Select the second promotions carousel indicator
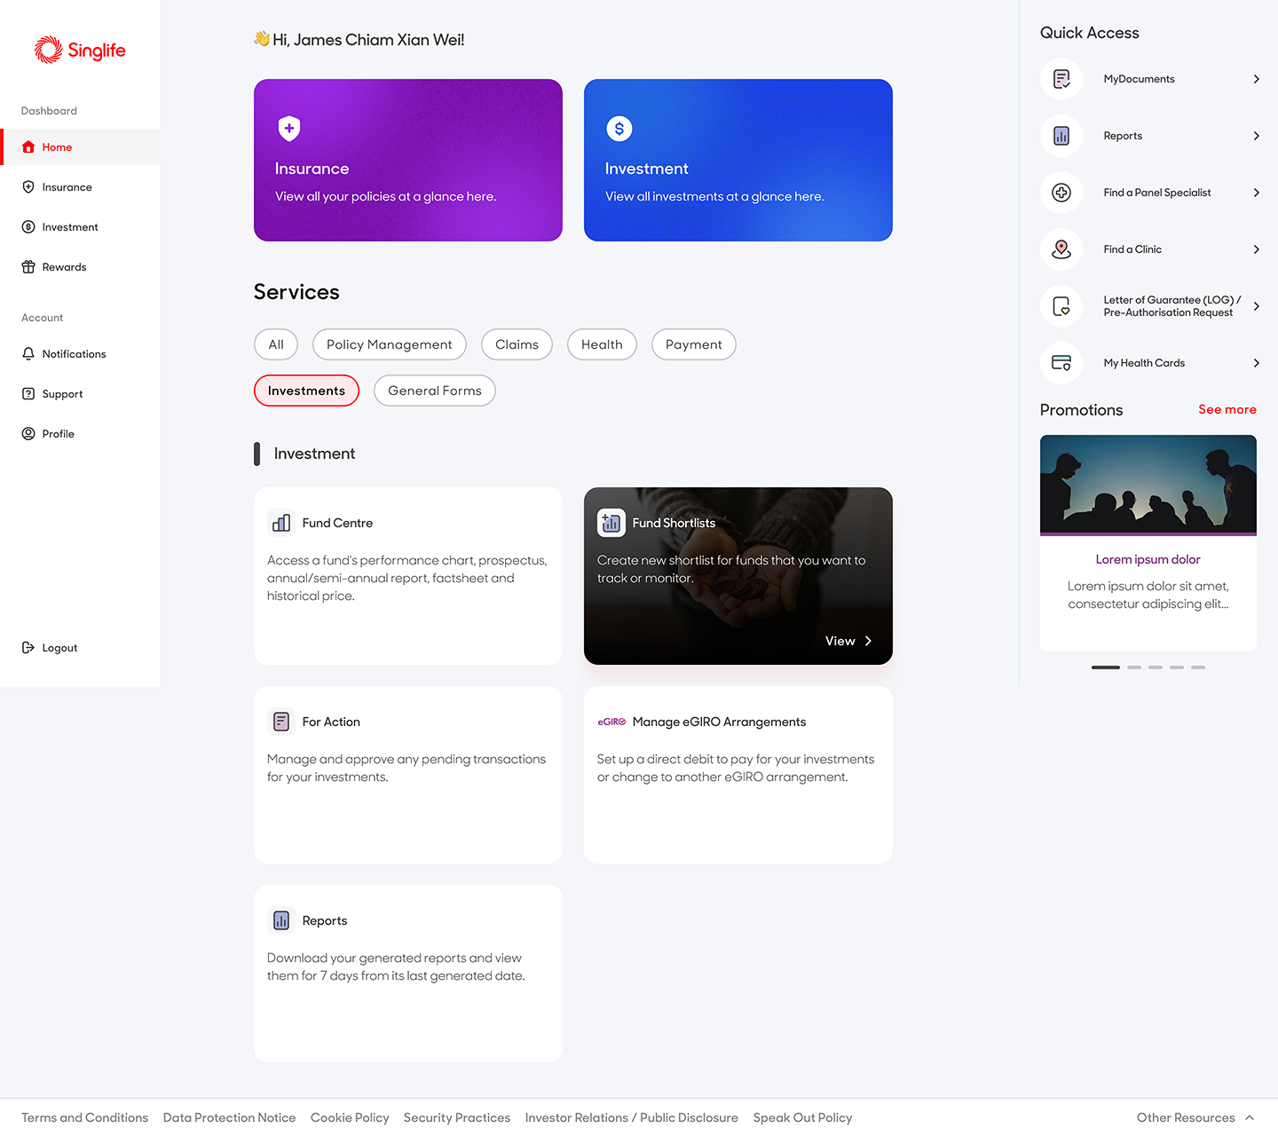Image resolution: width=1278 pixels, height=1137 pixels. click(x=1134, y=667)
